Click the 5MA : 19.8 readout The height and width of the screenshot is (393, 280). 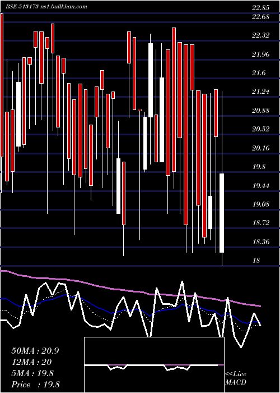32,373
